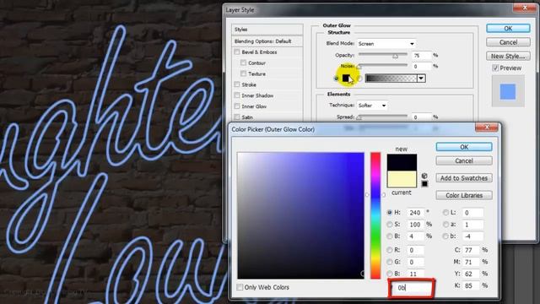The width and height of the screenshot is (540, 304).
Task: Click OK in Layer Style dialog
Action: [508, 29]
